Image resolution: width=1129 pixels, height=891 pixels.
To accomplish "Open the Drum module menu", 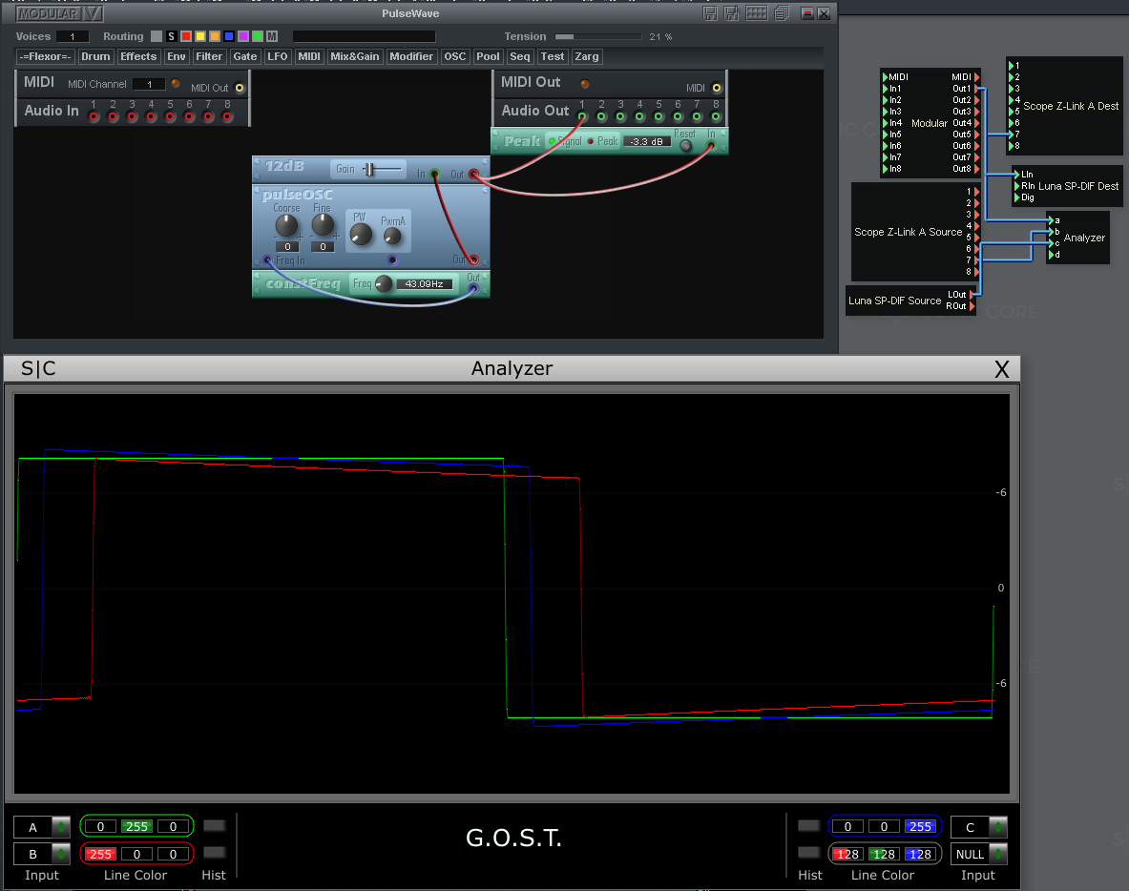I will [x=95, y=57].
